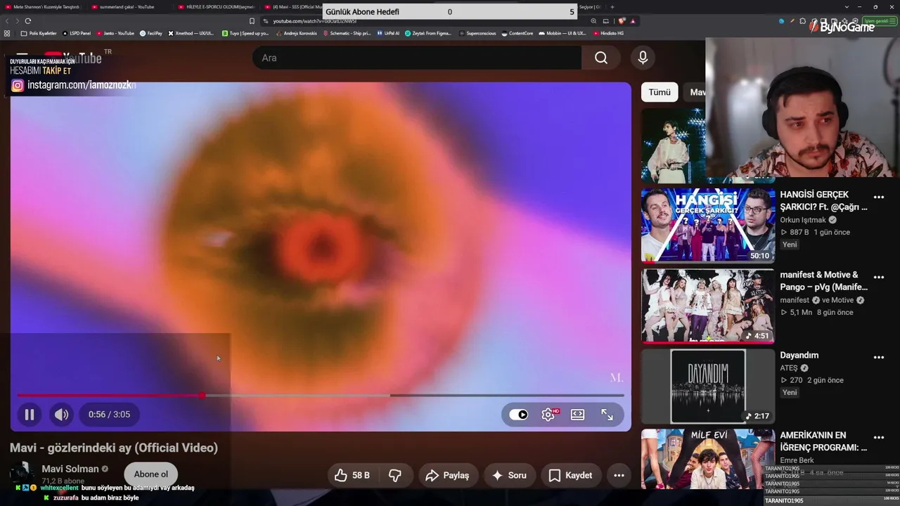This screenshot has height=506, width=900.
Task: Expand tab search chevron
Action: (x=847, y=7)
